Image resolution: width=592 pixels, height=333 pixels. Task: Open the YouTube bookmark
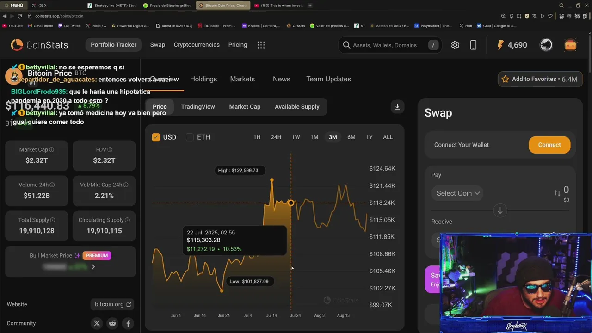click(x=12, y=26)
